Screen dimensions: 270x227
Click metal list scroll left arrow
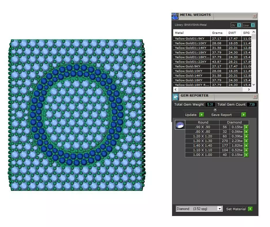tap(176, 89)
